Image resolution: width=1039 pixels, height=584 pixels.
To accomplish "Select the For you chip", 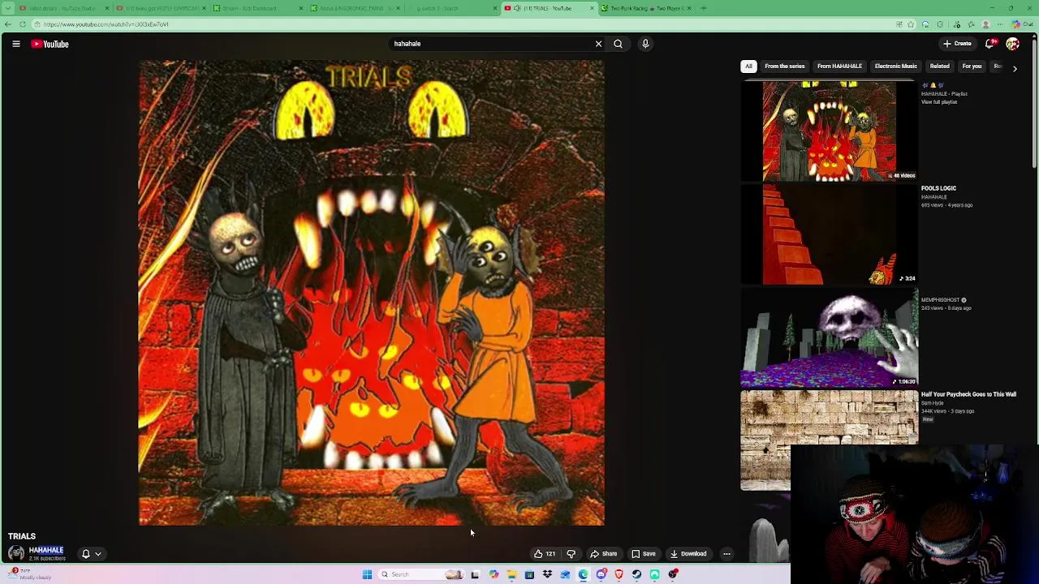I will [x=972, y=67].
